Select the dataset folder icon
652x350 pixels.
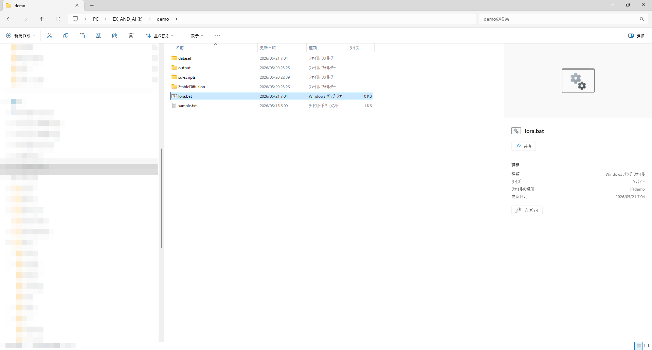point(174,58)
